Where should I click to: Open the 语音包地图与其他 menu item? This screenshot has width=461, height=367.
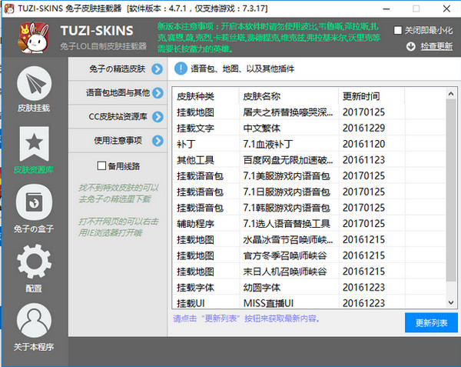coord(118,92)
